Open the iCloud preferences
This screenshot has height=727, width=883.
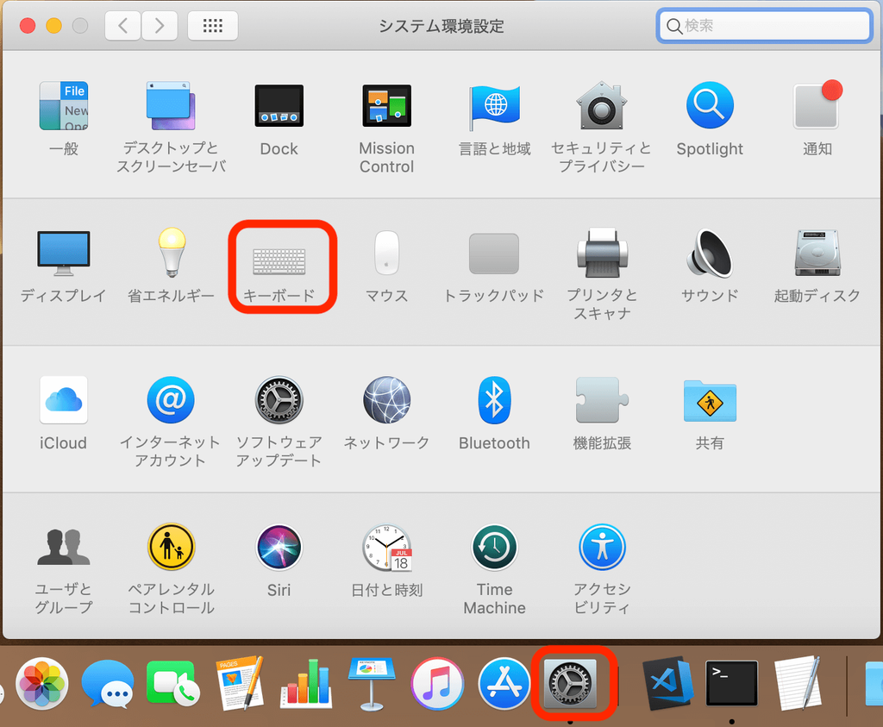63,400
